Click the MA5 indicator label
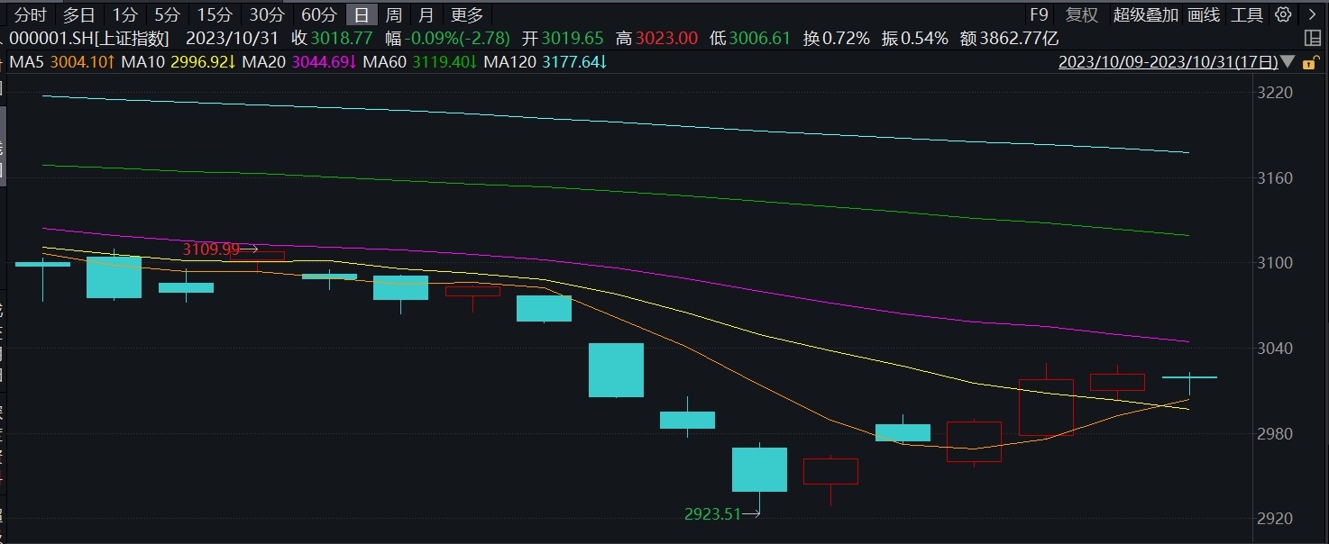The image size is (1329, 544). (x=27, y=62)
